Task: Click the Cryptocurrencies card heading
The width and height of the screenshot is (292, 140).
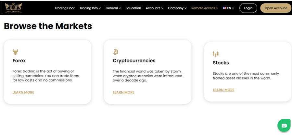Action: 134,61
